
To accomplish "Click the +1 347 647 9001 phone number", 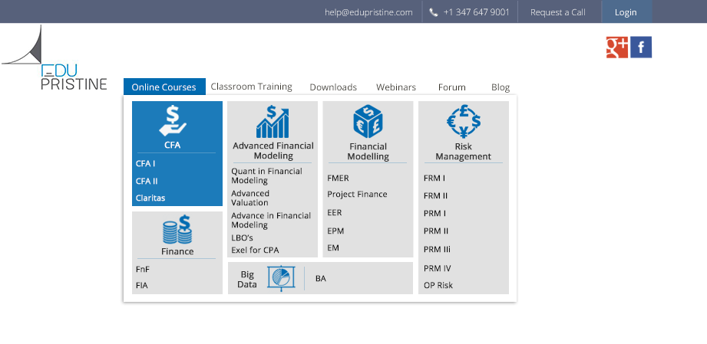I will coord(476,12).
